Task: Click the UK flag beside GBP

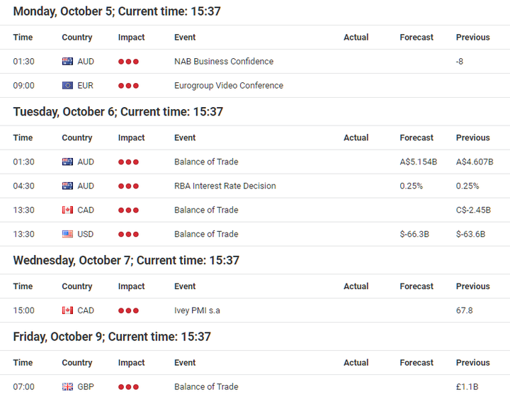Action: click(67, 387)
